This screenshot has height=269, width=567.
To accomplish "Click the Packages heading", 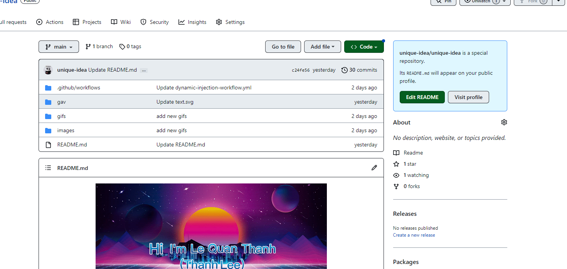I will [x=406, y=262].
